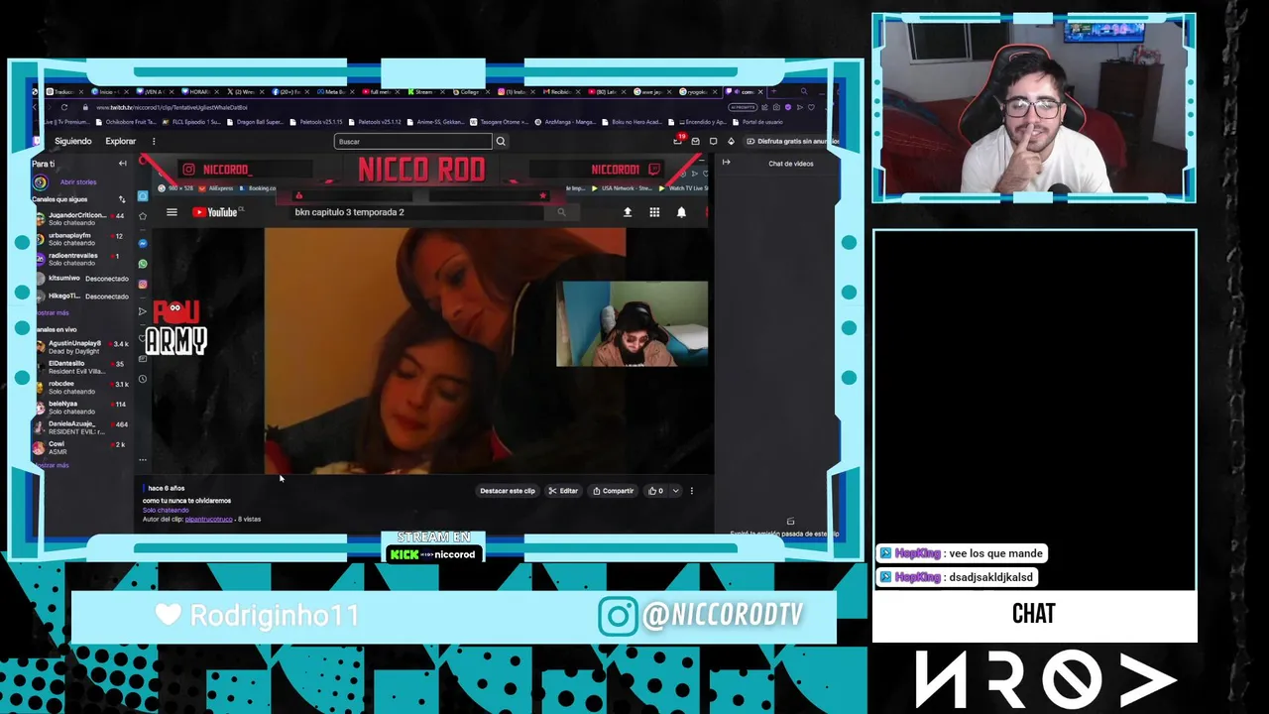Open HikegoTi channel in sidebar
This screenshot has height=714, width=1269.
[80, 296]
